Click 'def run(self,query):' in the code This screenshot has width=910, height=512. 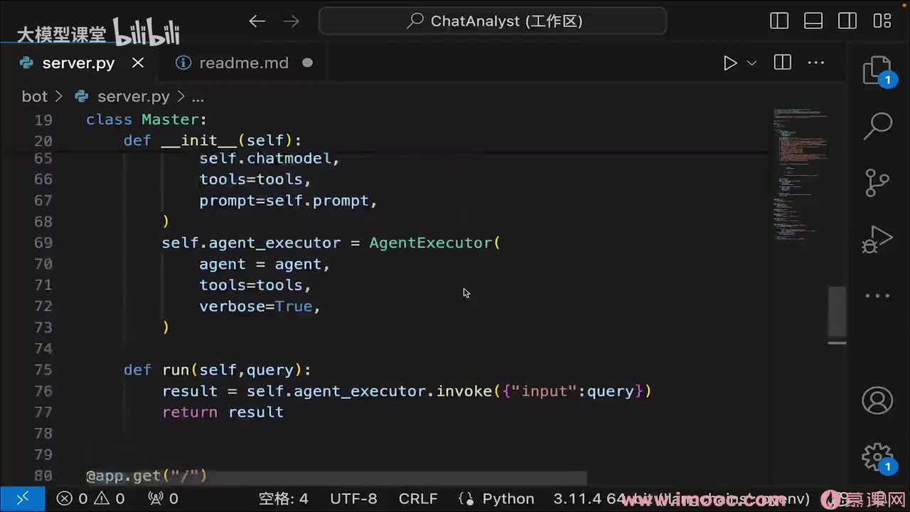click(218, 370)
